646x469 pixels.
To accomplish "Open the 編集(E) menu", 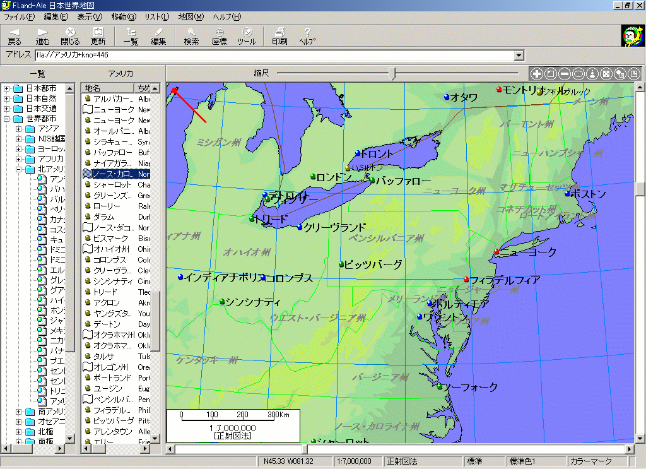I will click(56, 17).
